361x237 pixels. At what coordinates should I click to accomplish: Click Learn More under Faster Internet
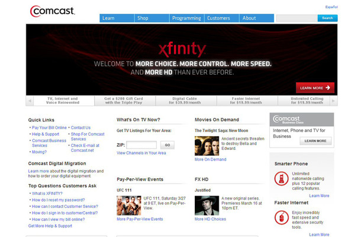tap(319, 235)
